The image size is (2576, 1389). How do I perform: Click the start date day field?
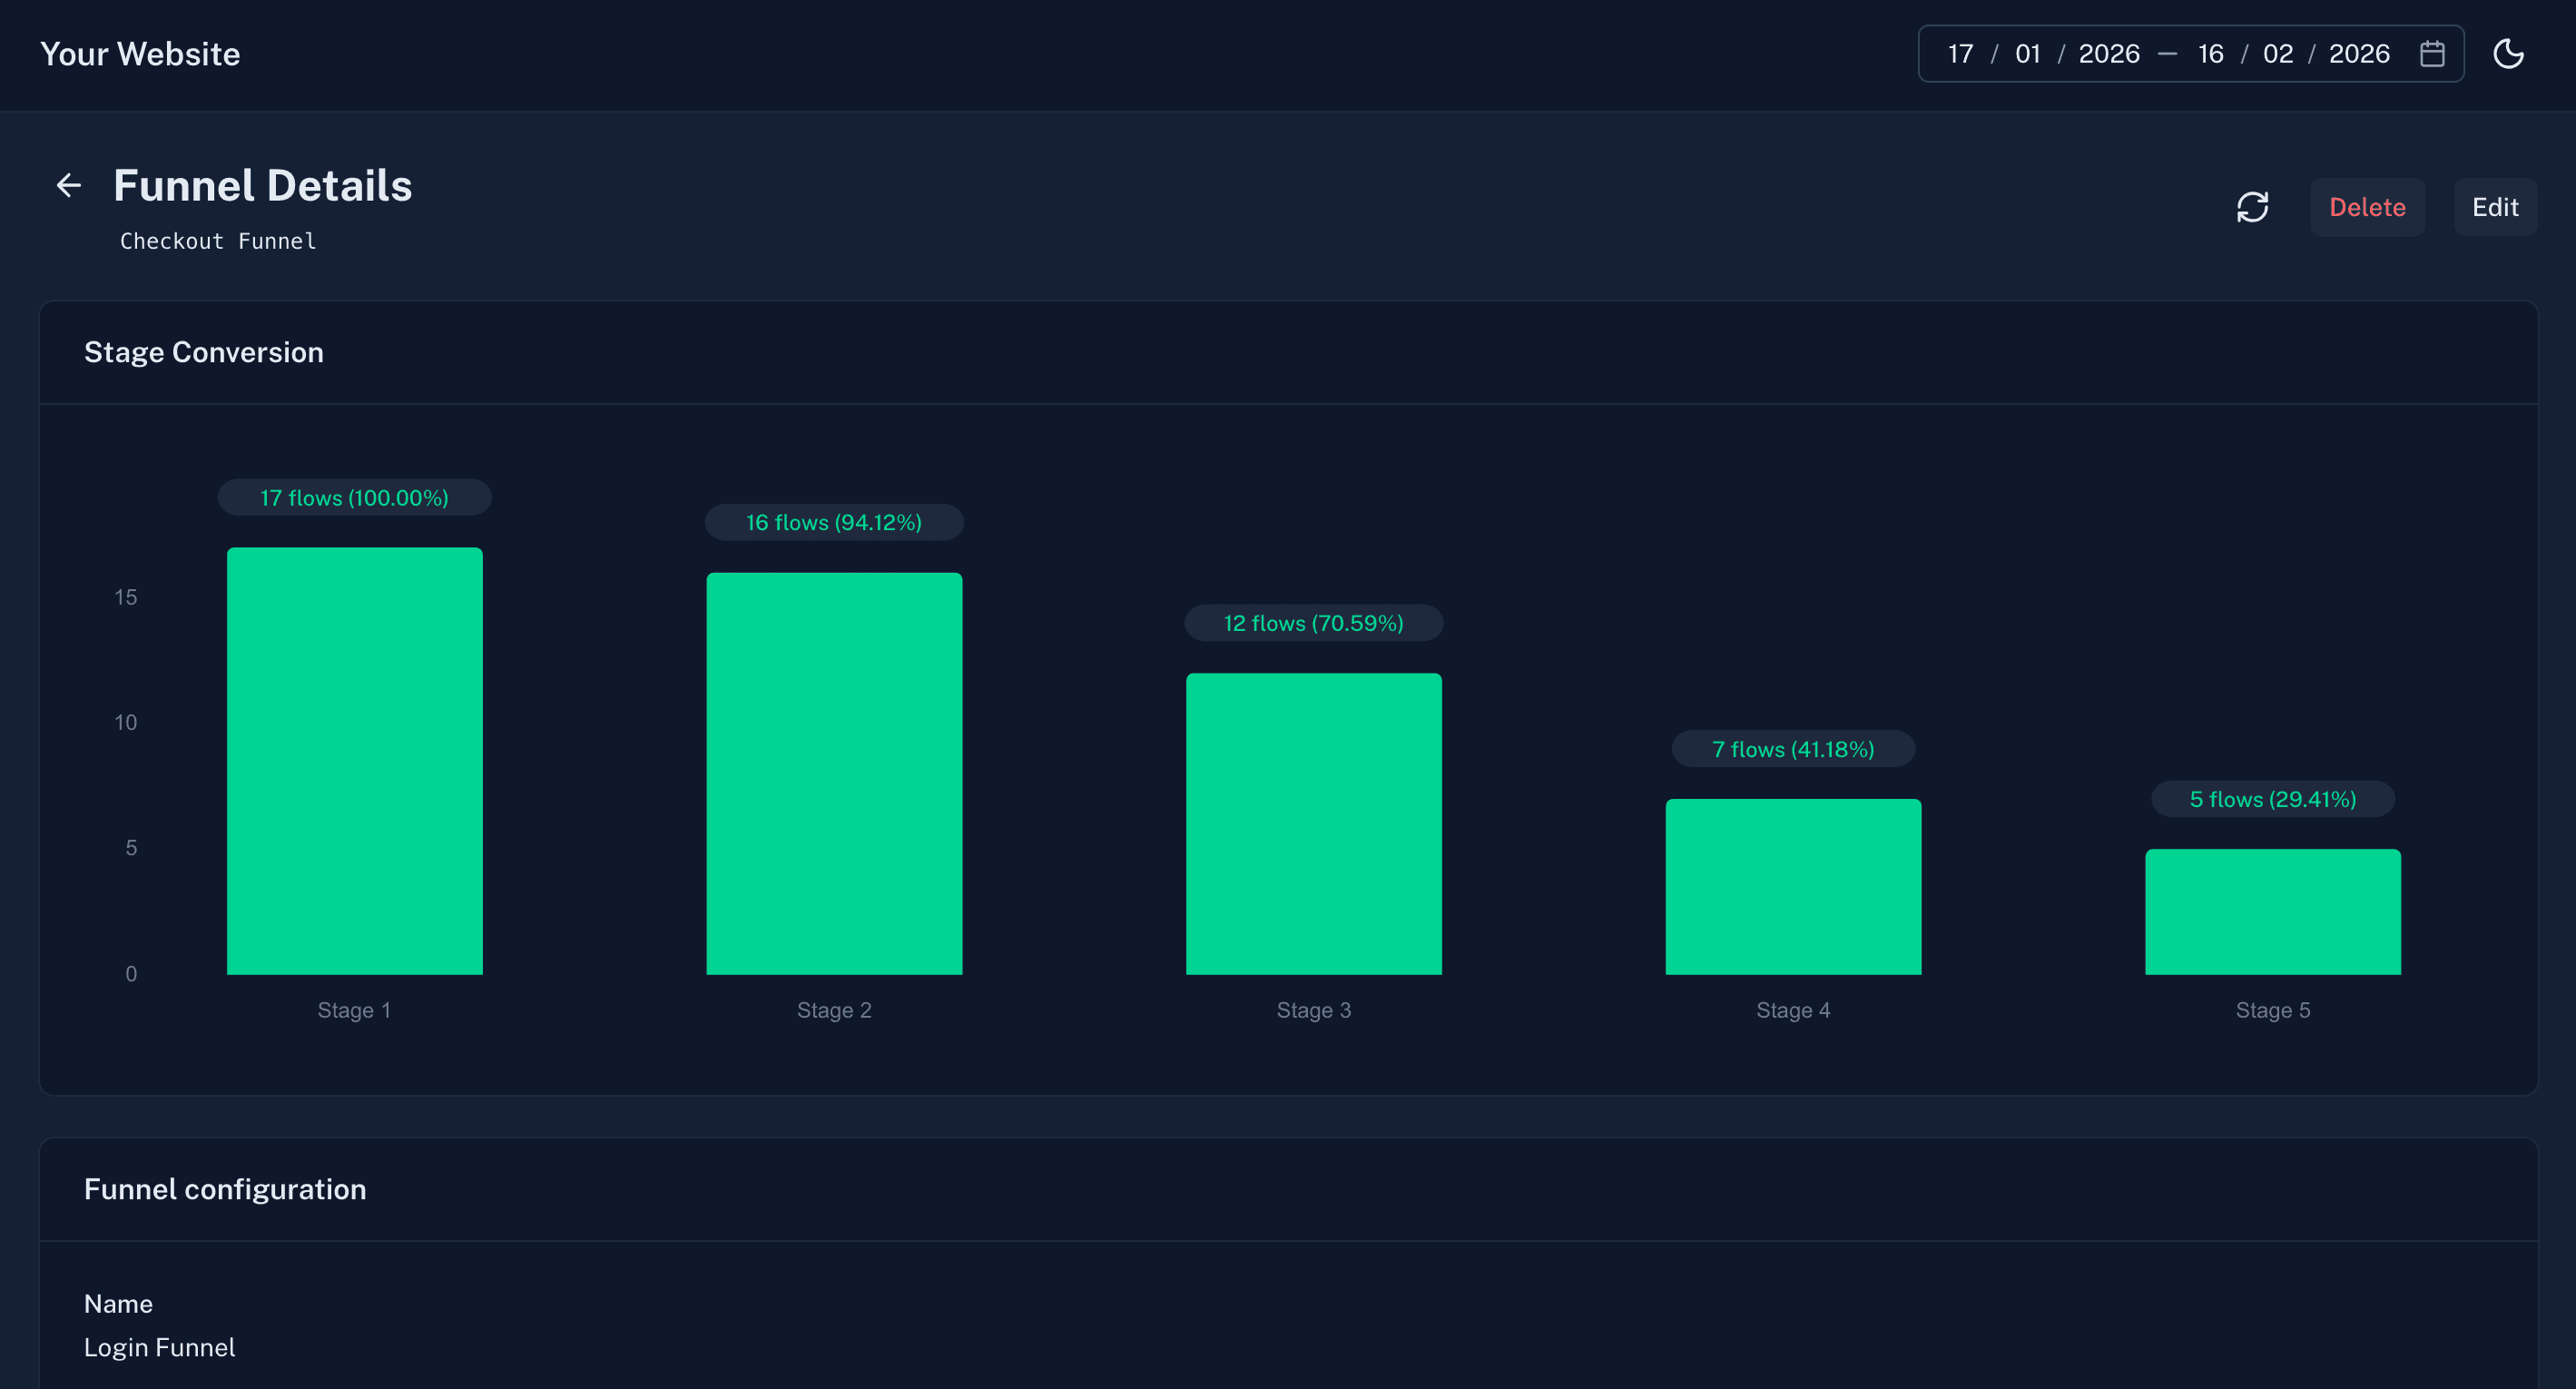point(1959,53)
